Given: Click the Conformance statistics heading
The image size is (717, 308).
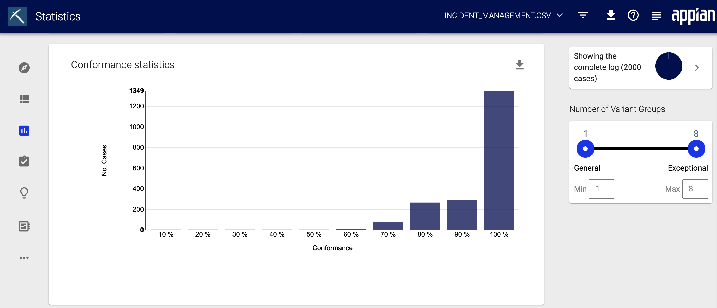Looking at the screenshot, I should click(123, 65).
